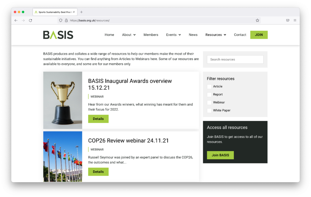Click the green JOIN button
This screenshot has height=197, width=311.
(259, 35)
